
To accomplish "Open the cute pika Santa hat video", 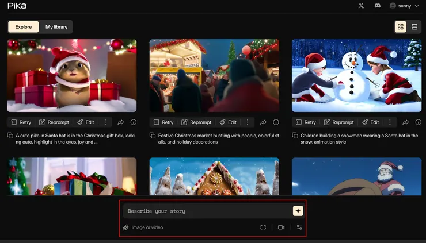I will click(72, 76).
